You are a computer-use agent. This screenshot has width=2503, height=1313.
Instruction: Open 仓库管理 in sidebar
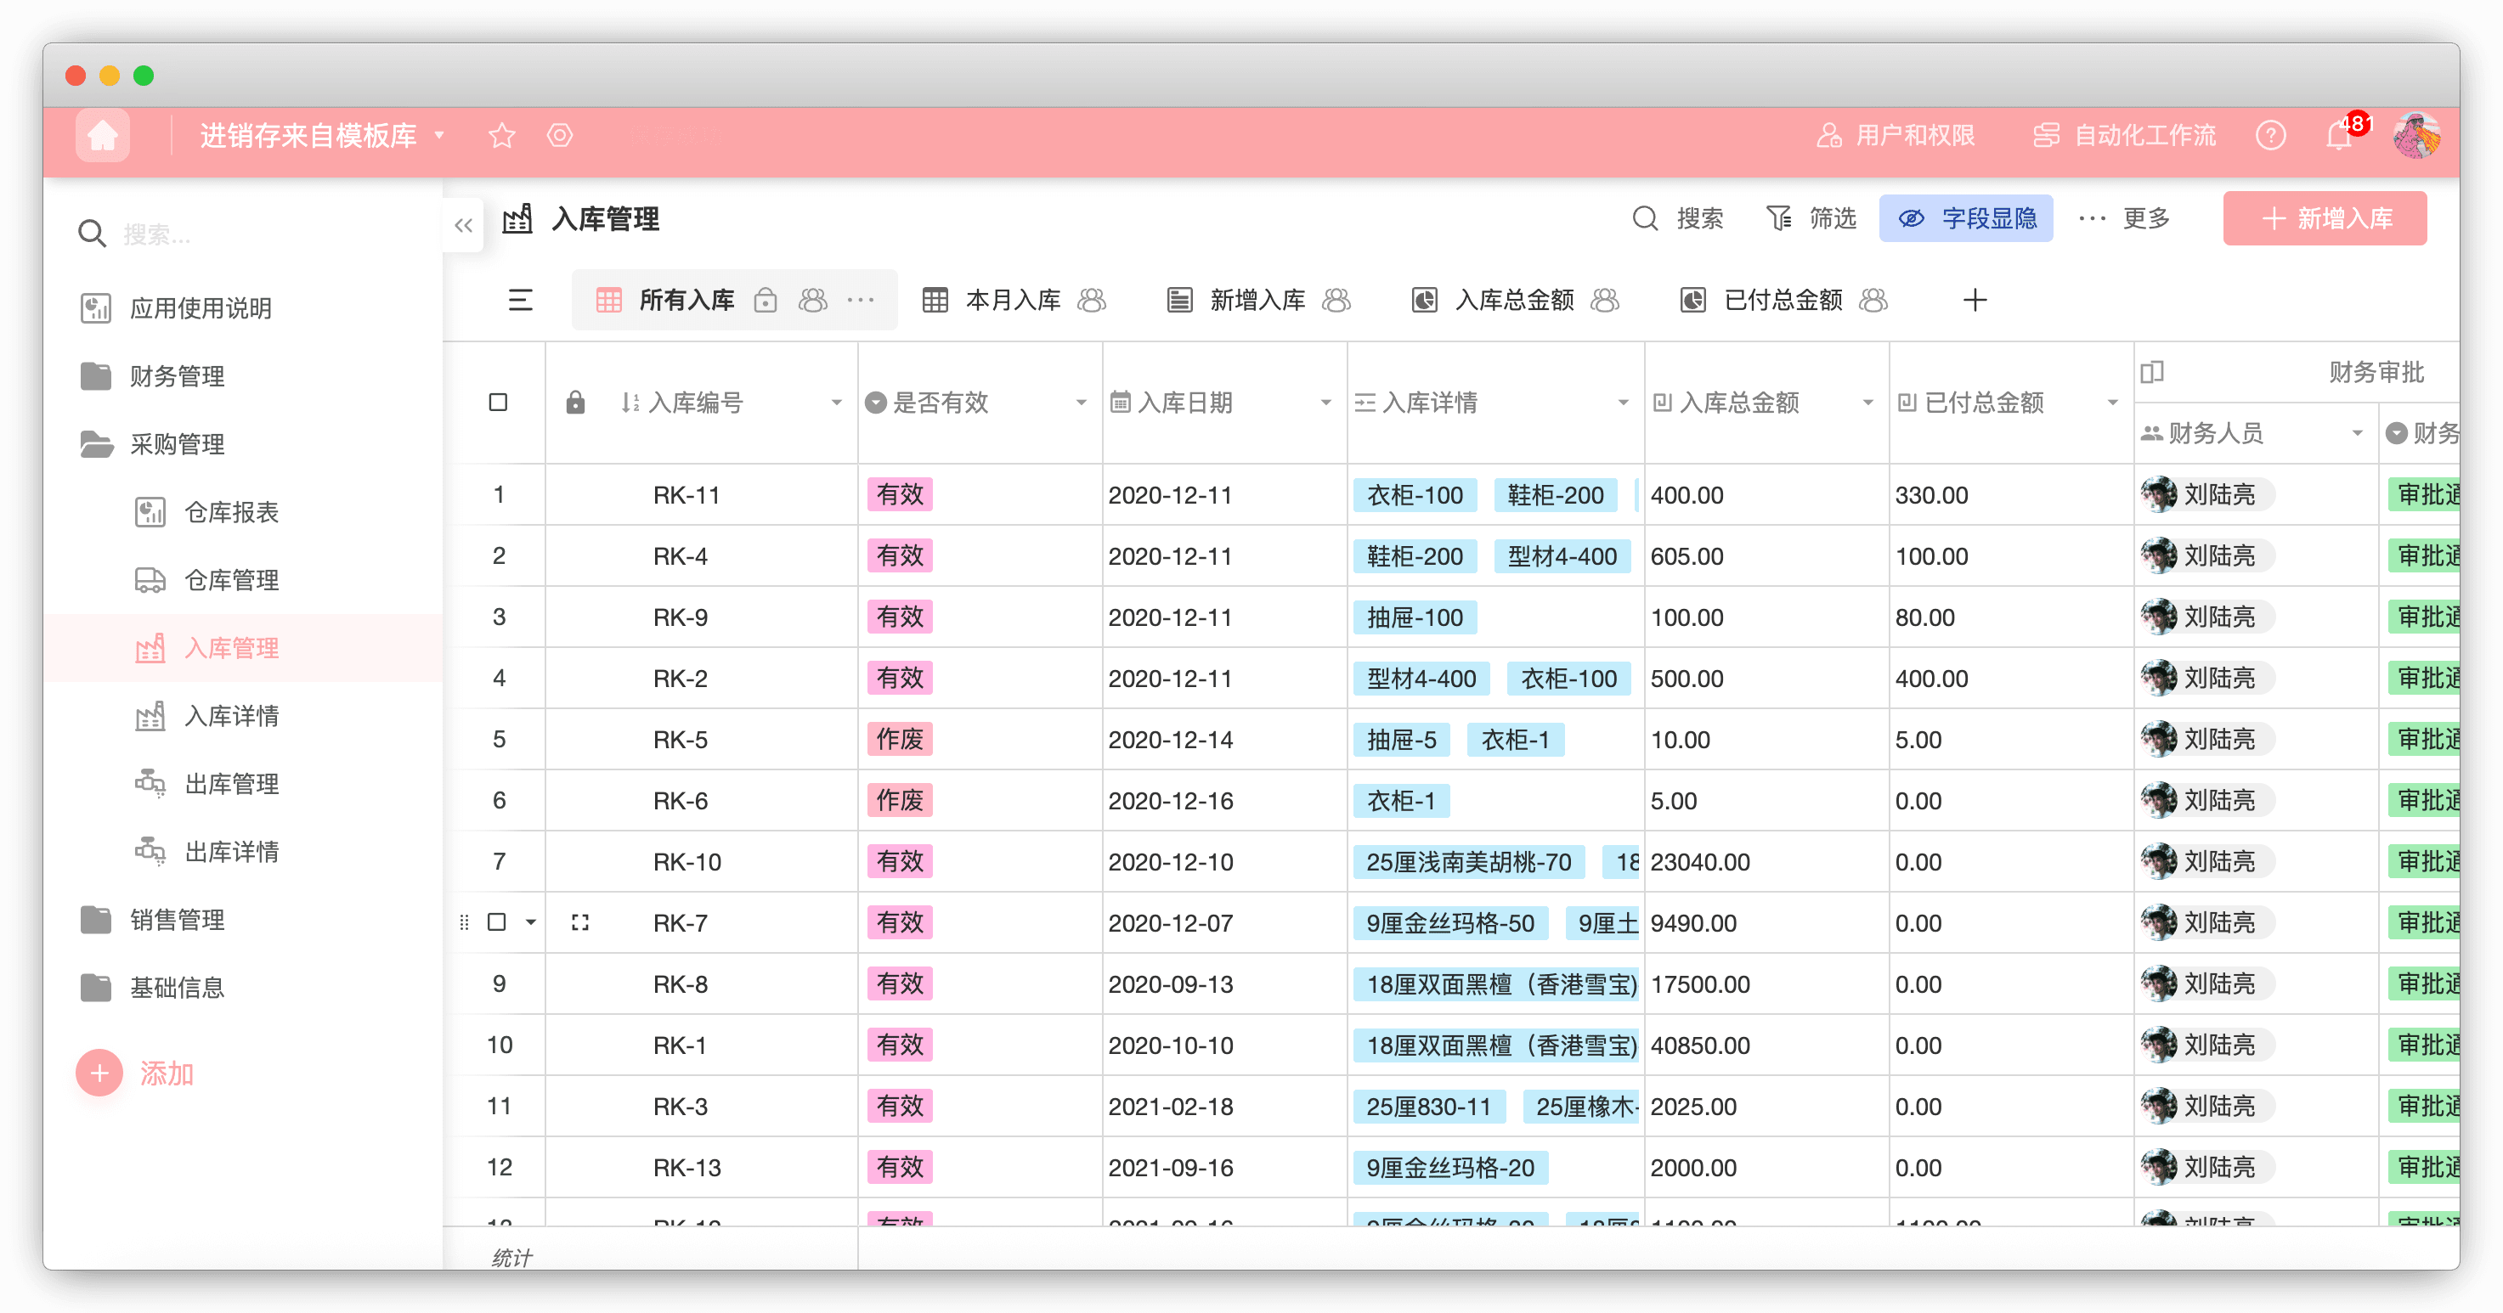(x=243, y=581)
